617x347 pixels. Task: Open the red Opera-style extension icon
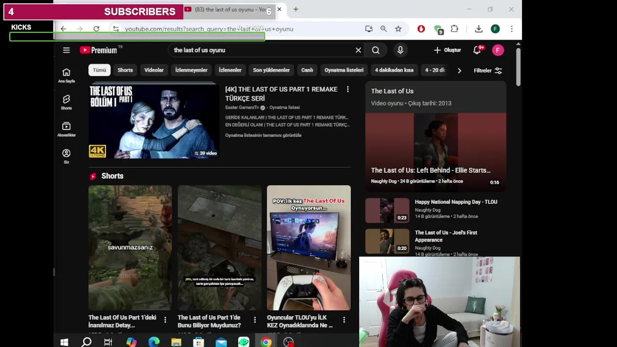point(421,29)
